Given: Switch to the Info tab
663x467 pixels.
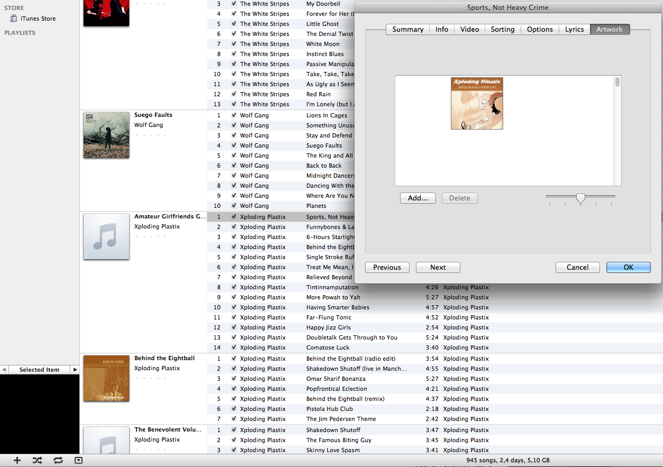Looking at the screenshot, I should [x=442, y=30].
